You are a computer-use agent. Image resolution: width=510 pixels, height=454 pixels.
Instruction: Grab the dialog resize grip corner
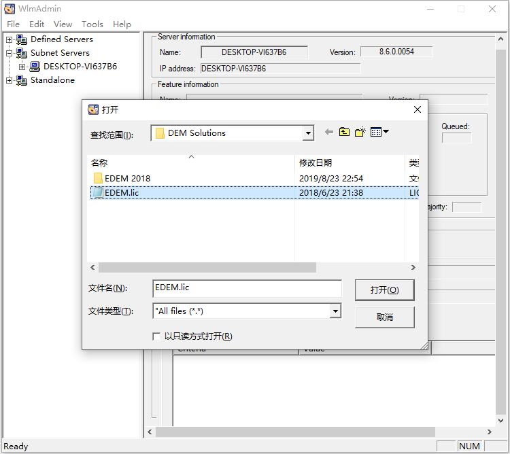[x=424, y=346]
